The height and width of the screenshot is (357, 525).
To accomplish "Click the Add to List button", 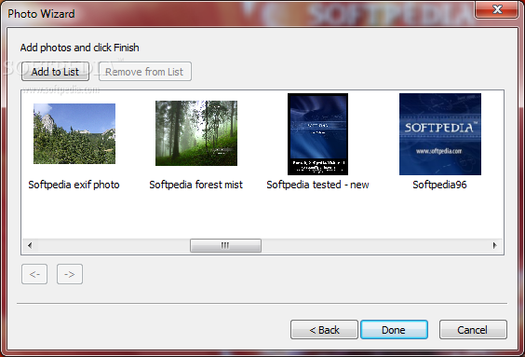I will click(x=55, y=72).
